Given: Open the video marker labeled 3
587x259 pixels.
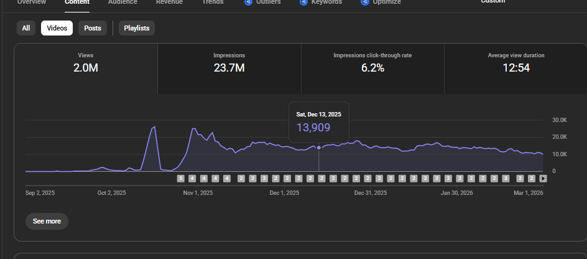Looking at the screenshot, I should 506,178.
